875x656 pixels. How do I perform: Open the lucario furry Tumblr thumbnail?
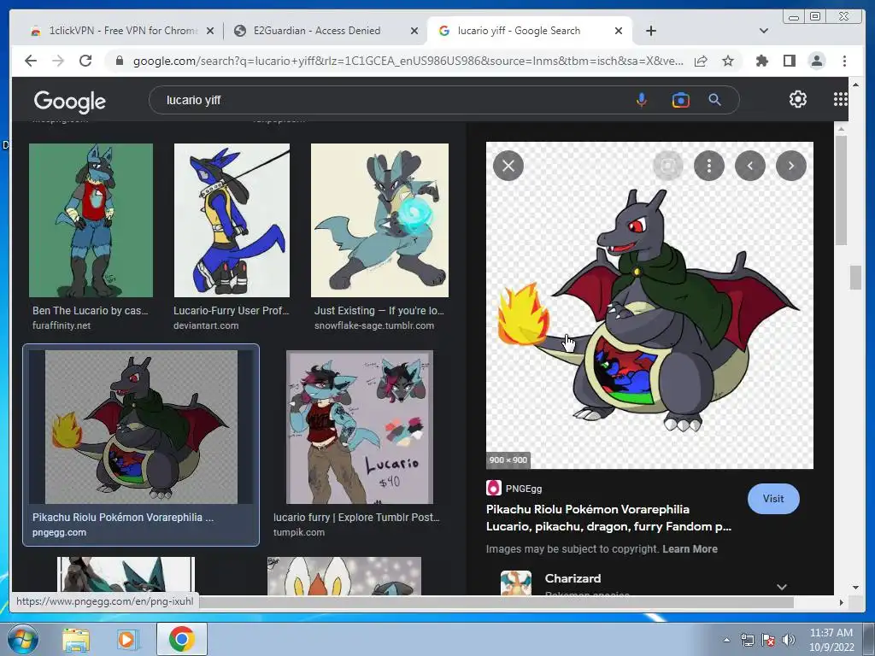(x=360, y=427)
